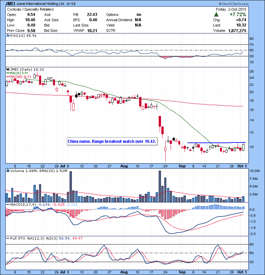Click the Low price 9.49
Viewport: 265px width, 275px height.
(31, 25)
